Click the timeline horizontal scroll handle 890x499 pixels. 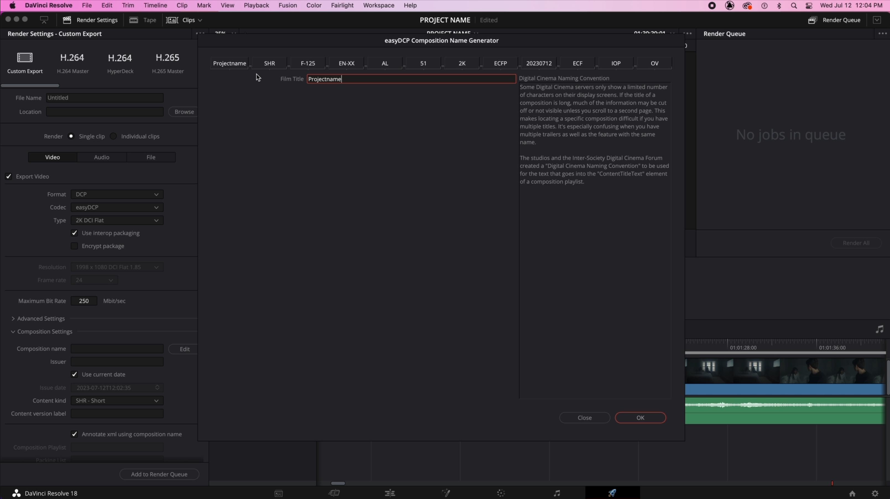[338, 483]
